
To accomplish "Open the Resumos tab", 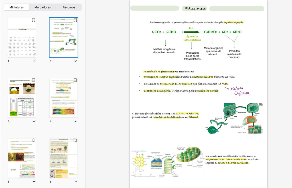I will pyautogui.click(x=69, y=7).
